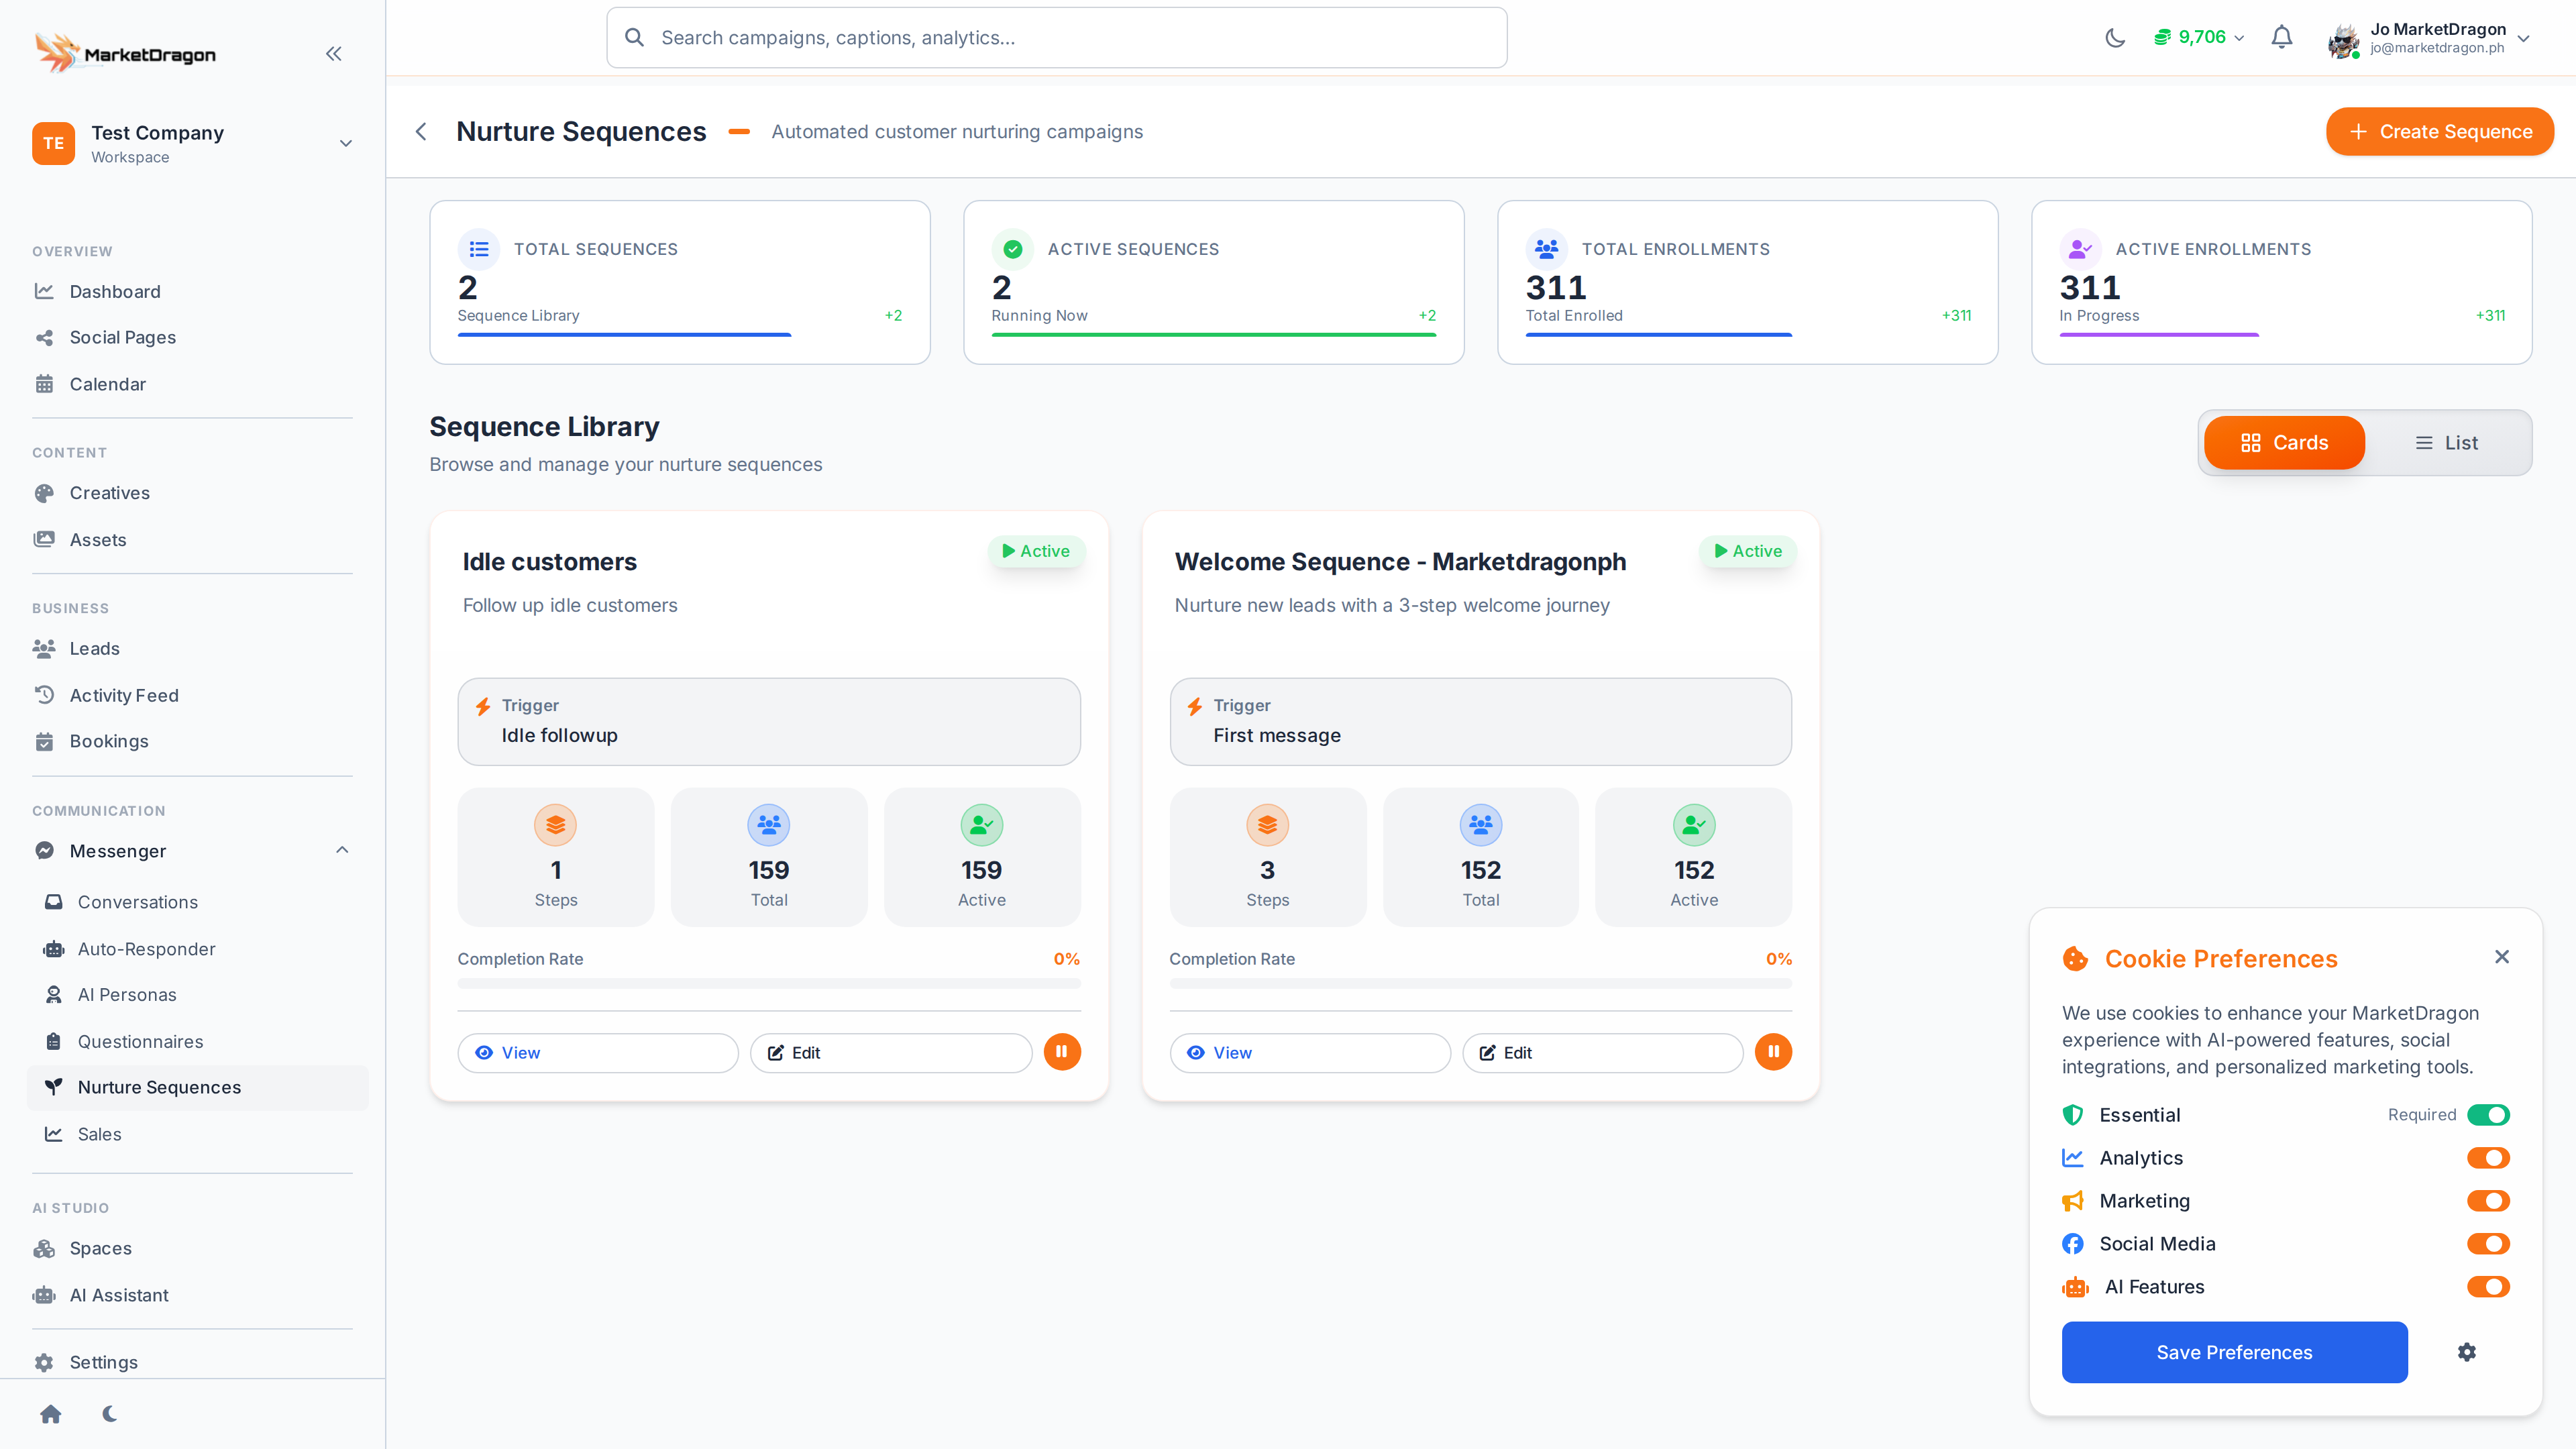Viewport: 2576px width, 1449px height.
Task: Click the moon icon at sidebar bottom
Action: [x=110, y=1414]
